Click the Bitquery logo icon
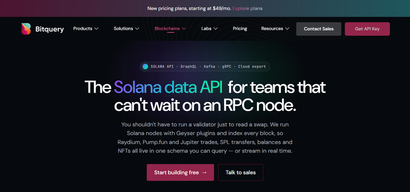Screen dimensions: 410x192 26,29
